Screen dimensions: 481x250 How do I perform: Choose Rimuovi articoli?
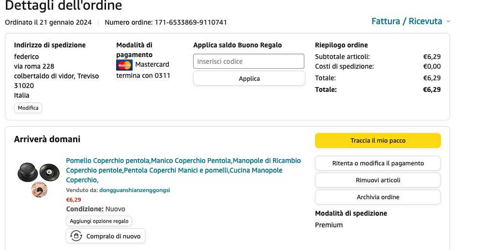pyautogui.click(x=377, y=180)
